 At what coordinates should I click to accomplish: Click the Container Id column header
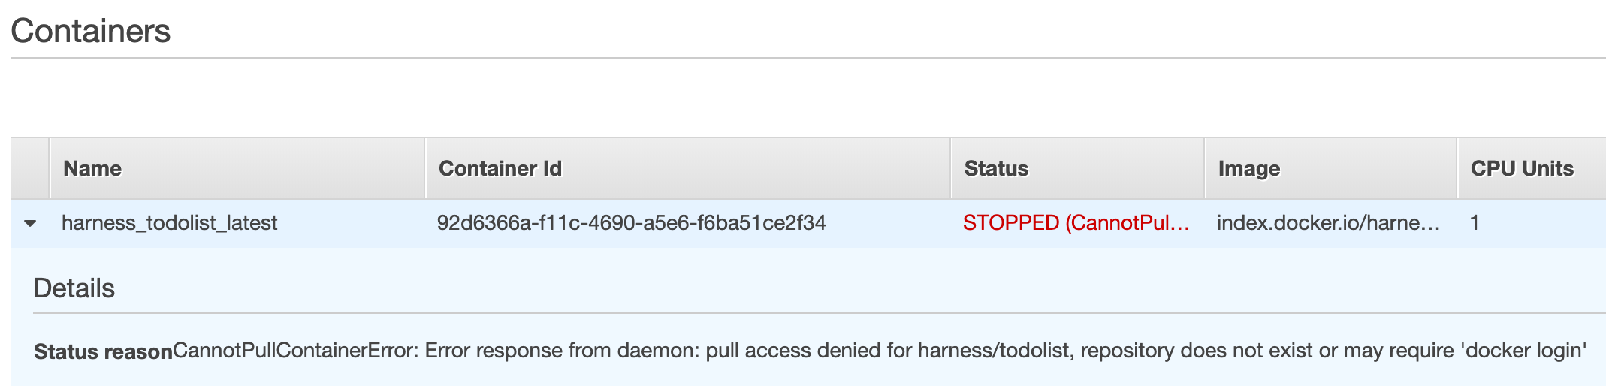coord(500,168)
